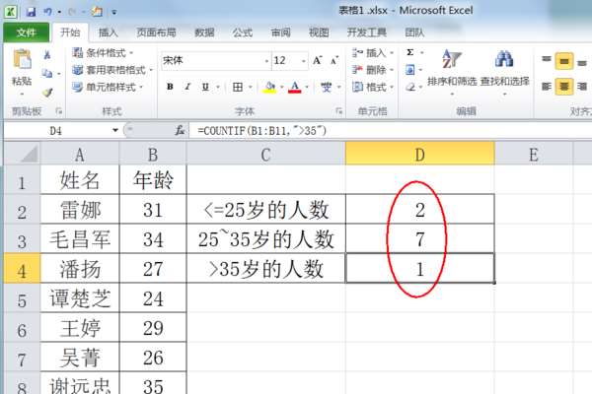Open Clipboard (剪贴板) dialog launcher
The height and width of the screenshot is (394, 592).
[58, 111]
